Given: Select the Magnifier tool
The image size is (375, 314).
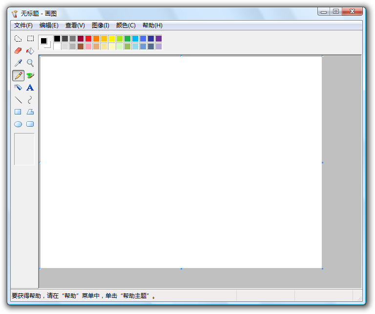Looking at the screenshot, I should click(30, 63).
